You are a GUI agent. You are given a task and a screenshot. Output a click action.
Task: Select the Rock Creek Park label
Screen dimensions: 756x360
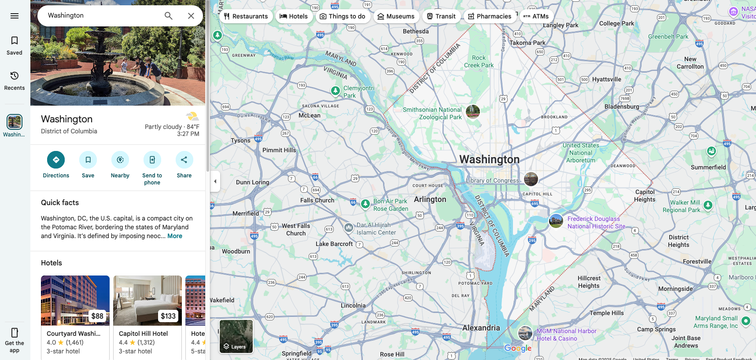tap(479, 62)
